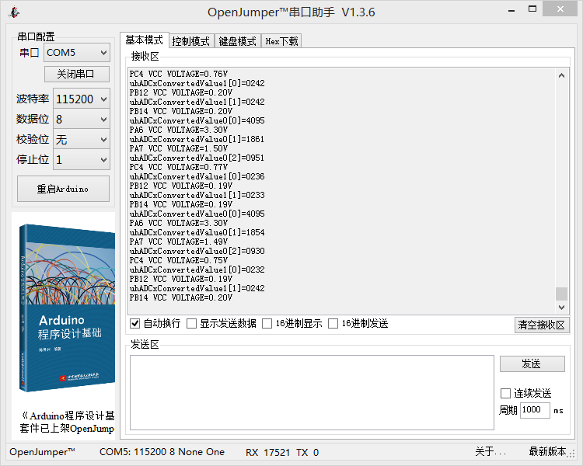This screenshot has height=466, width=583.
Task: Click the text PA7 VCC VOLTAGE=1.50V
Action: pos(179,148)
